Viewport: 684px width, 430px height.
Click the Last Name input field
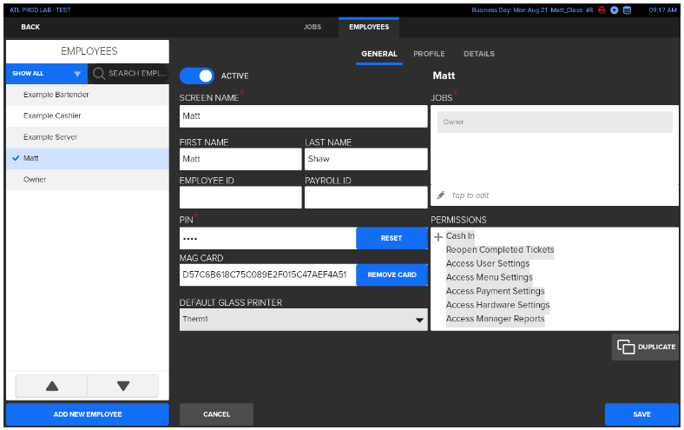click(365, 160)
